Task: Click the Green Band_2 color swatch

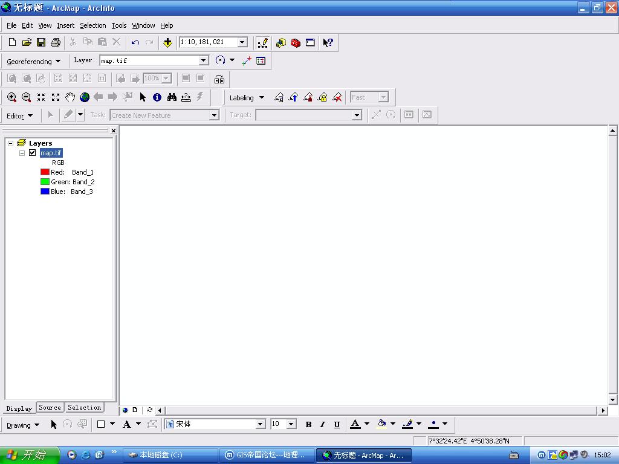Action: [x=45, y=182]
